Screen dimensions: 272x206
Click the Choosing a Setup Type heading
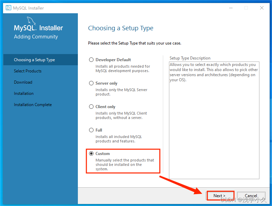(121, 28)
